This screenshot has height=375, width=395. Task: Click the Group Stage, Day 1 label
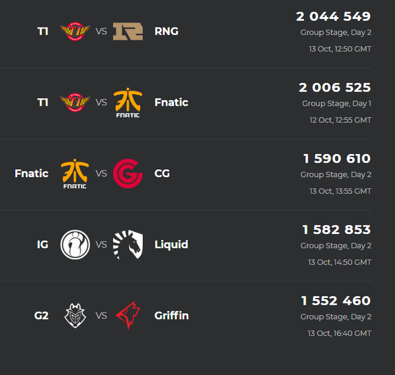coord(336,103)
